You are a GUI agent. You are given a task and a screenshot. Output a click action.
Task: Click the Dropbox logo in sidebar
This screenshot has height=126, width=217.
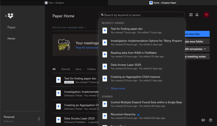point(10,16)
